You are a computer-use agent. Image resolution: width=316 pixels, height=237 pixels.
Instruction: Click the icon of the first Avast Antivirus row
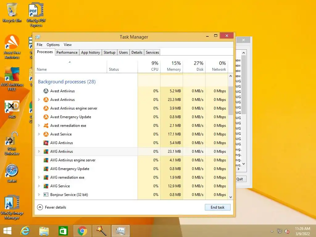pos(46,91)
